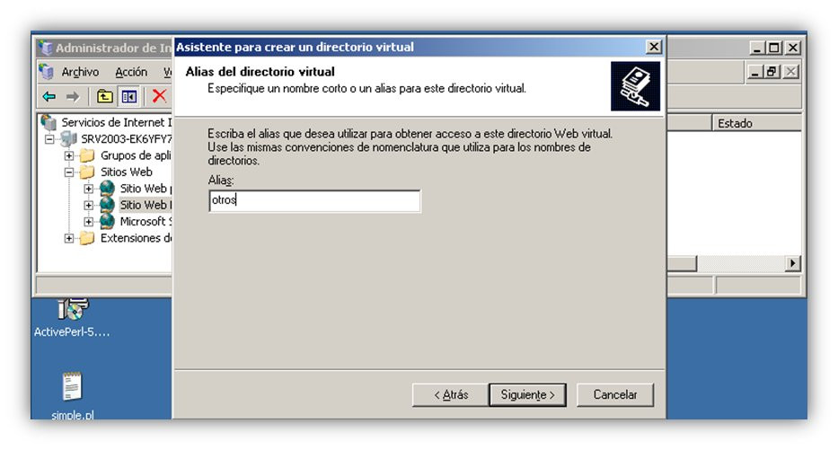Restore the inner MMC child window

click(x=772, y=72)
